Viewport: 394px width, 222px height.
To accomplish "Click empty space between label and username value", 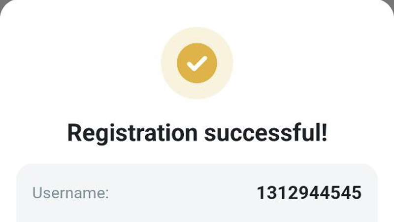I will pos(182,193).
